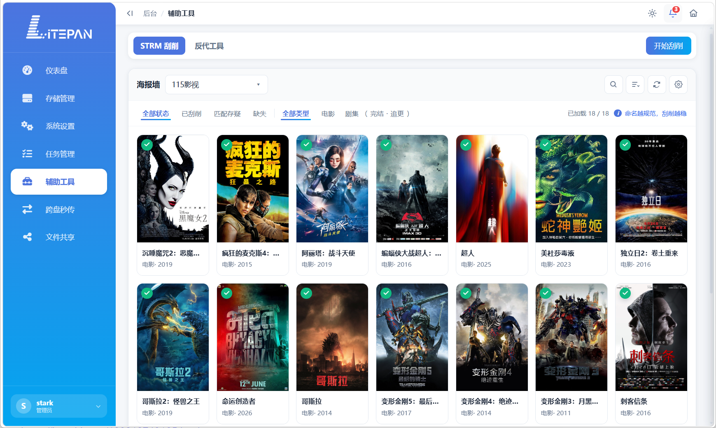
Task: Open 存储管理 in the sidebar
Action: (x=59, y=98)
